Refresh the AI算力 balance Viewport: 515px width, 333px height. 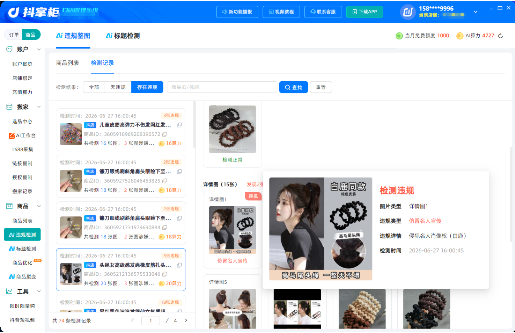click(501, 36)
